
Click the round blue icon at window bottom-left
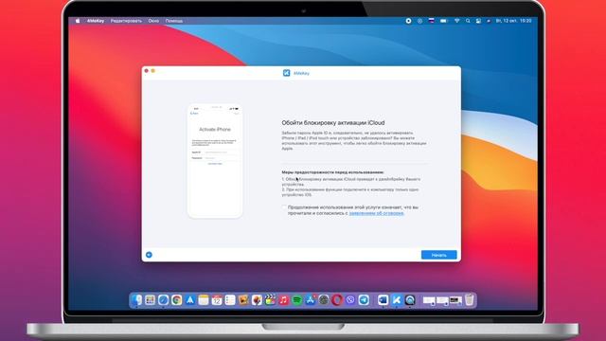click(x=149, y=255)
